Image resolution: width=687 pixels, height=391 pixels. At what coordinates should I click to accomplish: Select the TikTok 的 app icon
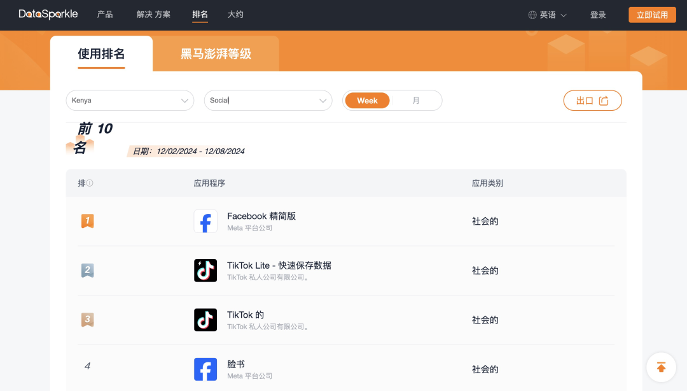click(x=205, y=320)
